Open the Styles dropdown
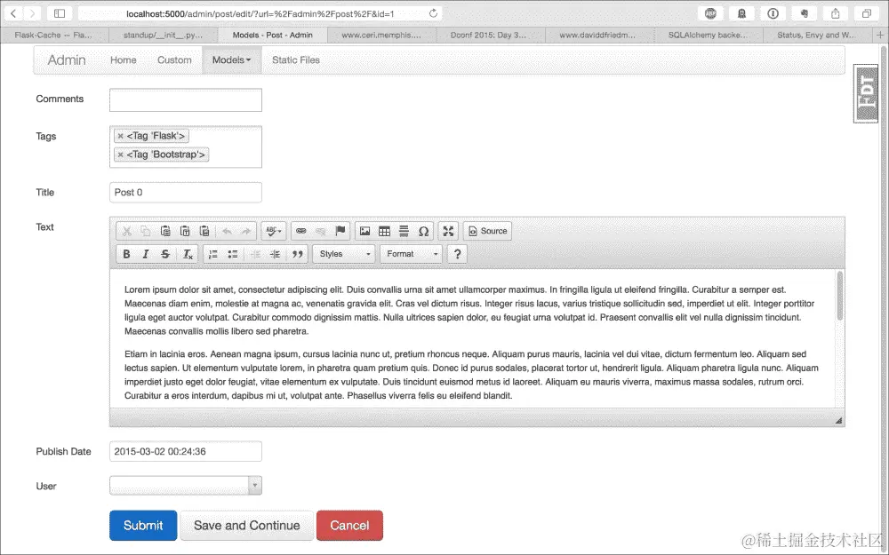 344,254
